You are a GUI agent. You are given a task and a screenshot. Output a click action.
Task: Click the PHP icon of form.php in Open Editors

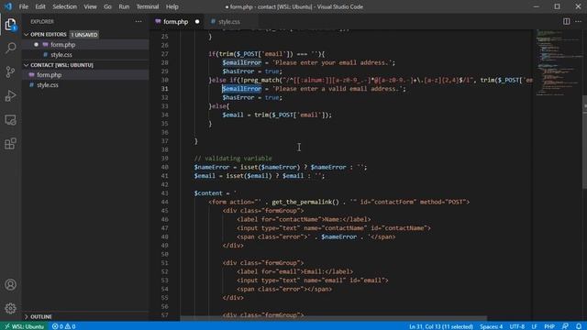pos(45,45)
